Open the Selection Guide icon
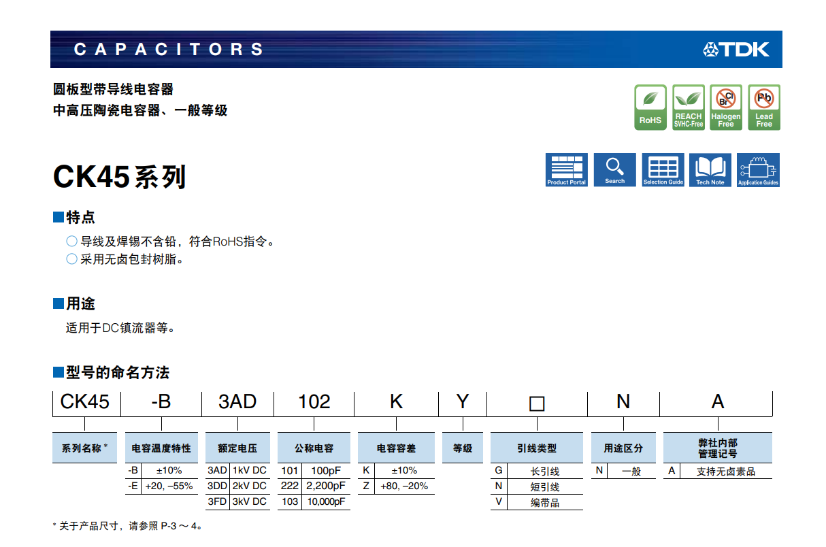 [x=663, y=169]
